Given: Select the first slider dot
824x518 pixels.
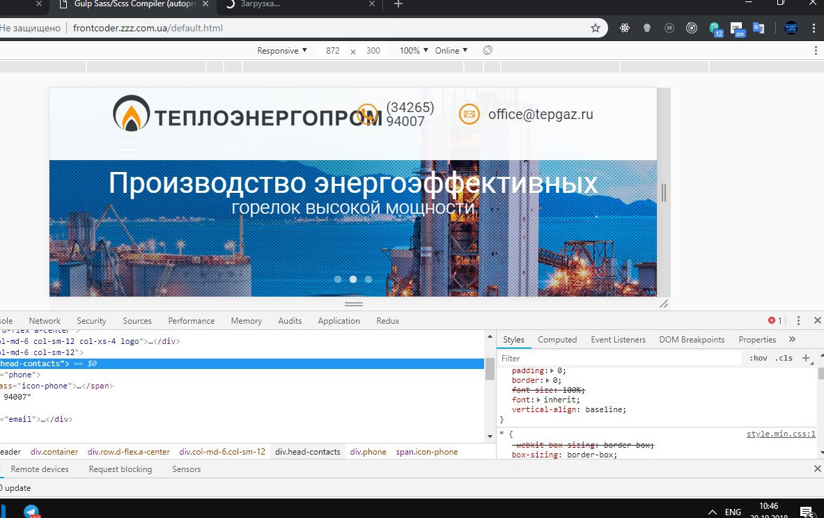Looking at the screenshot, I should [x=338, y=279].
